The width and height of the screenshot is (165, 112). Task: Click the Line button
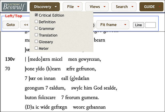pos(138,25)
